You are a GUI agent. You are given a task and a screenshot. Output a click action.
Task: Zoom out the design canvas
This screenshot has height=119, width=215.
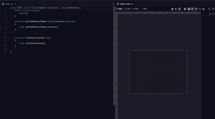[209, 9]
